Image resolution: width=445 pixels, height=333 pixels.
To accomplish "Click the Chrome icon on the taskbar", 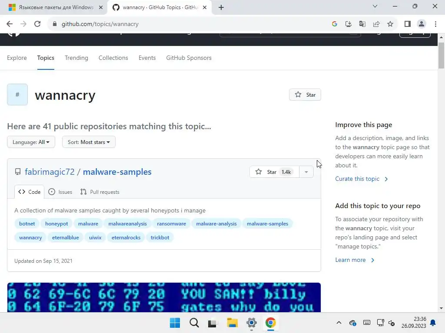I will pos(270,323).
